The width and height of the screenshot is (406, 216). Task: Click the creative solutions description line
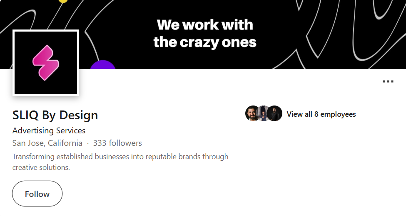pyautogui.click(x=41, y=167)
